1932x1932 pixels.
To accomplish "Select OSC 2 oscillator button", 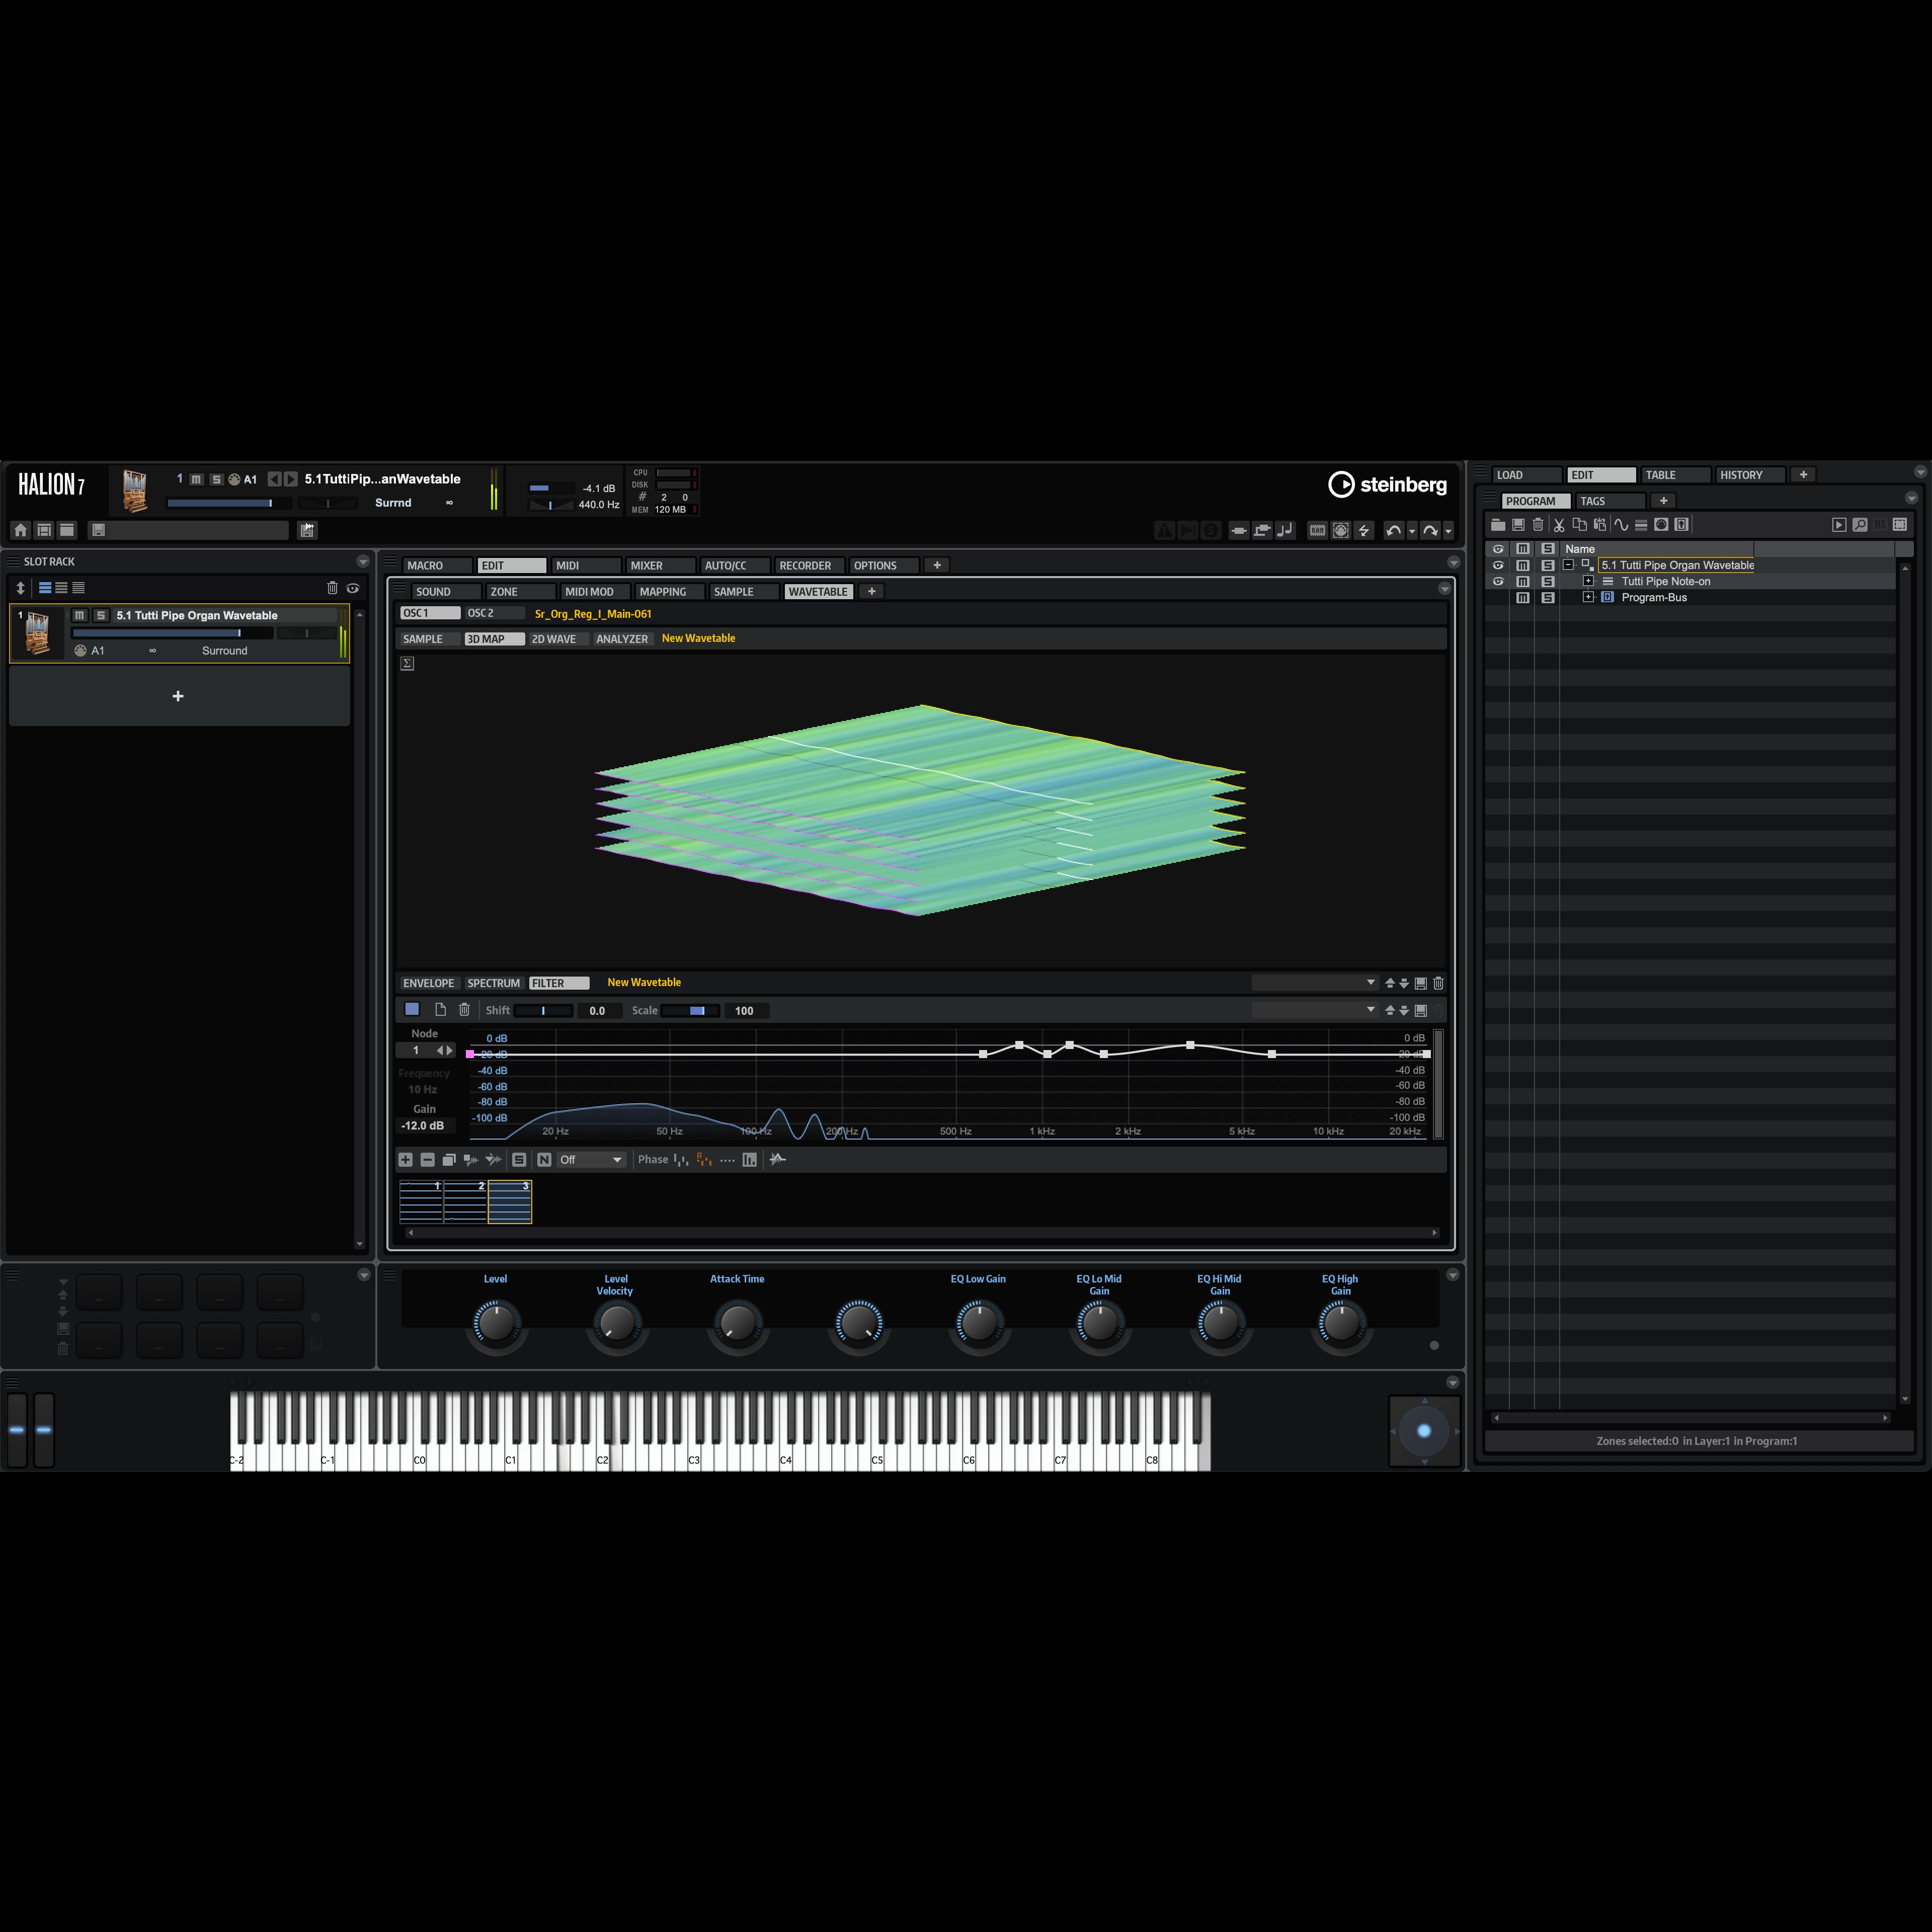I will pyautogui.click(x=494, y=613).
